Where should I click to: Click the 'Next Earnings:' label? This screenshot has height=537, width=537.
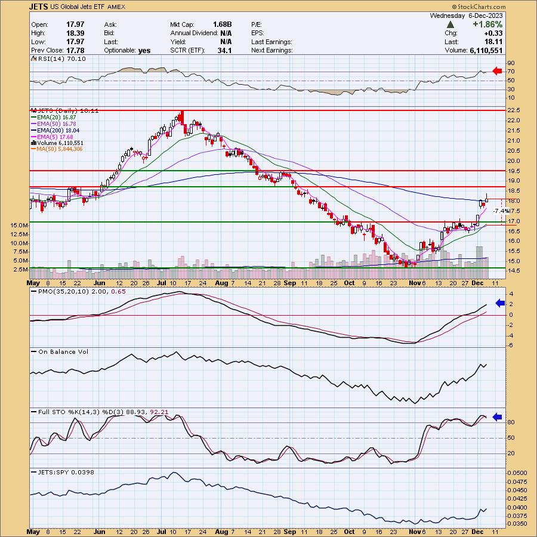coord(271,50)
